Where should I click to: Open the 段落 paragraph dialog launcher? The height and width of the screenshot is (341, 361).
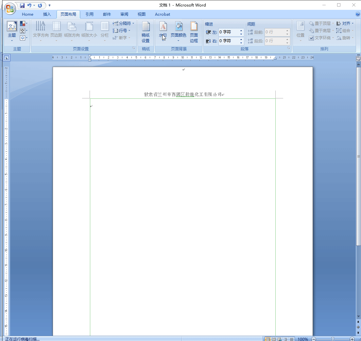(288, 48)
